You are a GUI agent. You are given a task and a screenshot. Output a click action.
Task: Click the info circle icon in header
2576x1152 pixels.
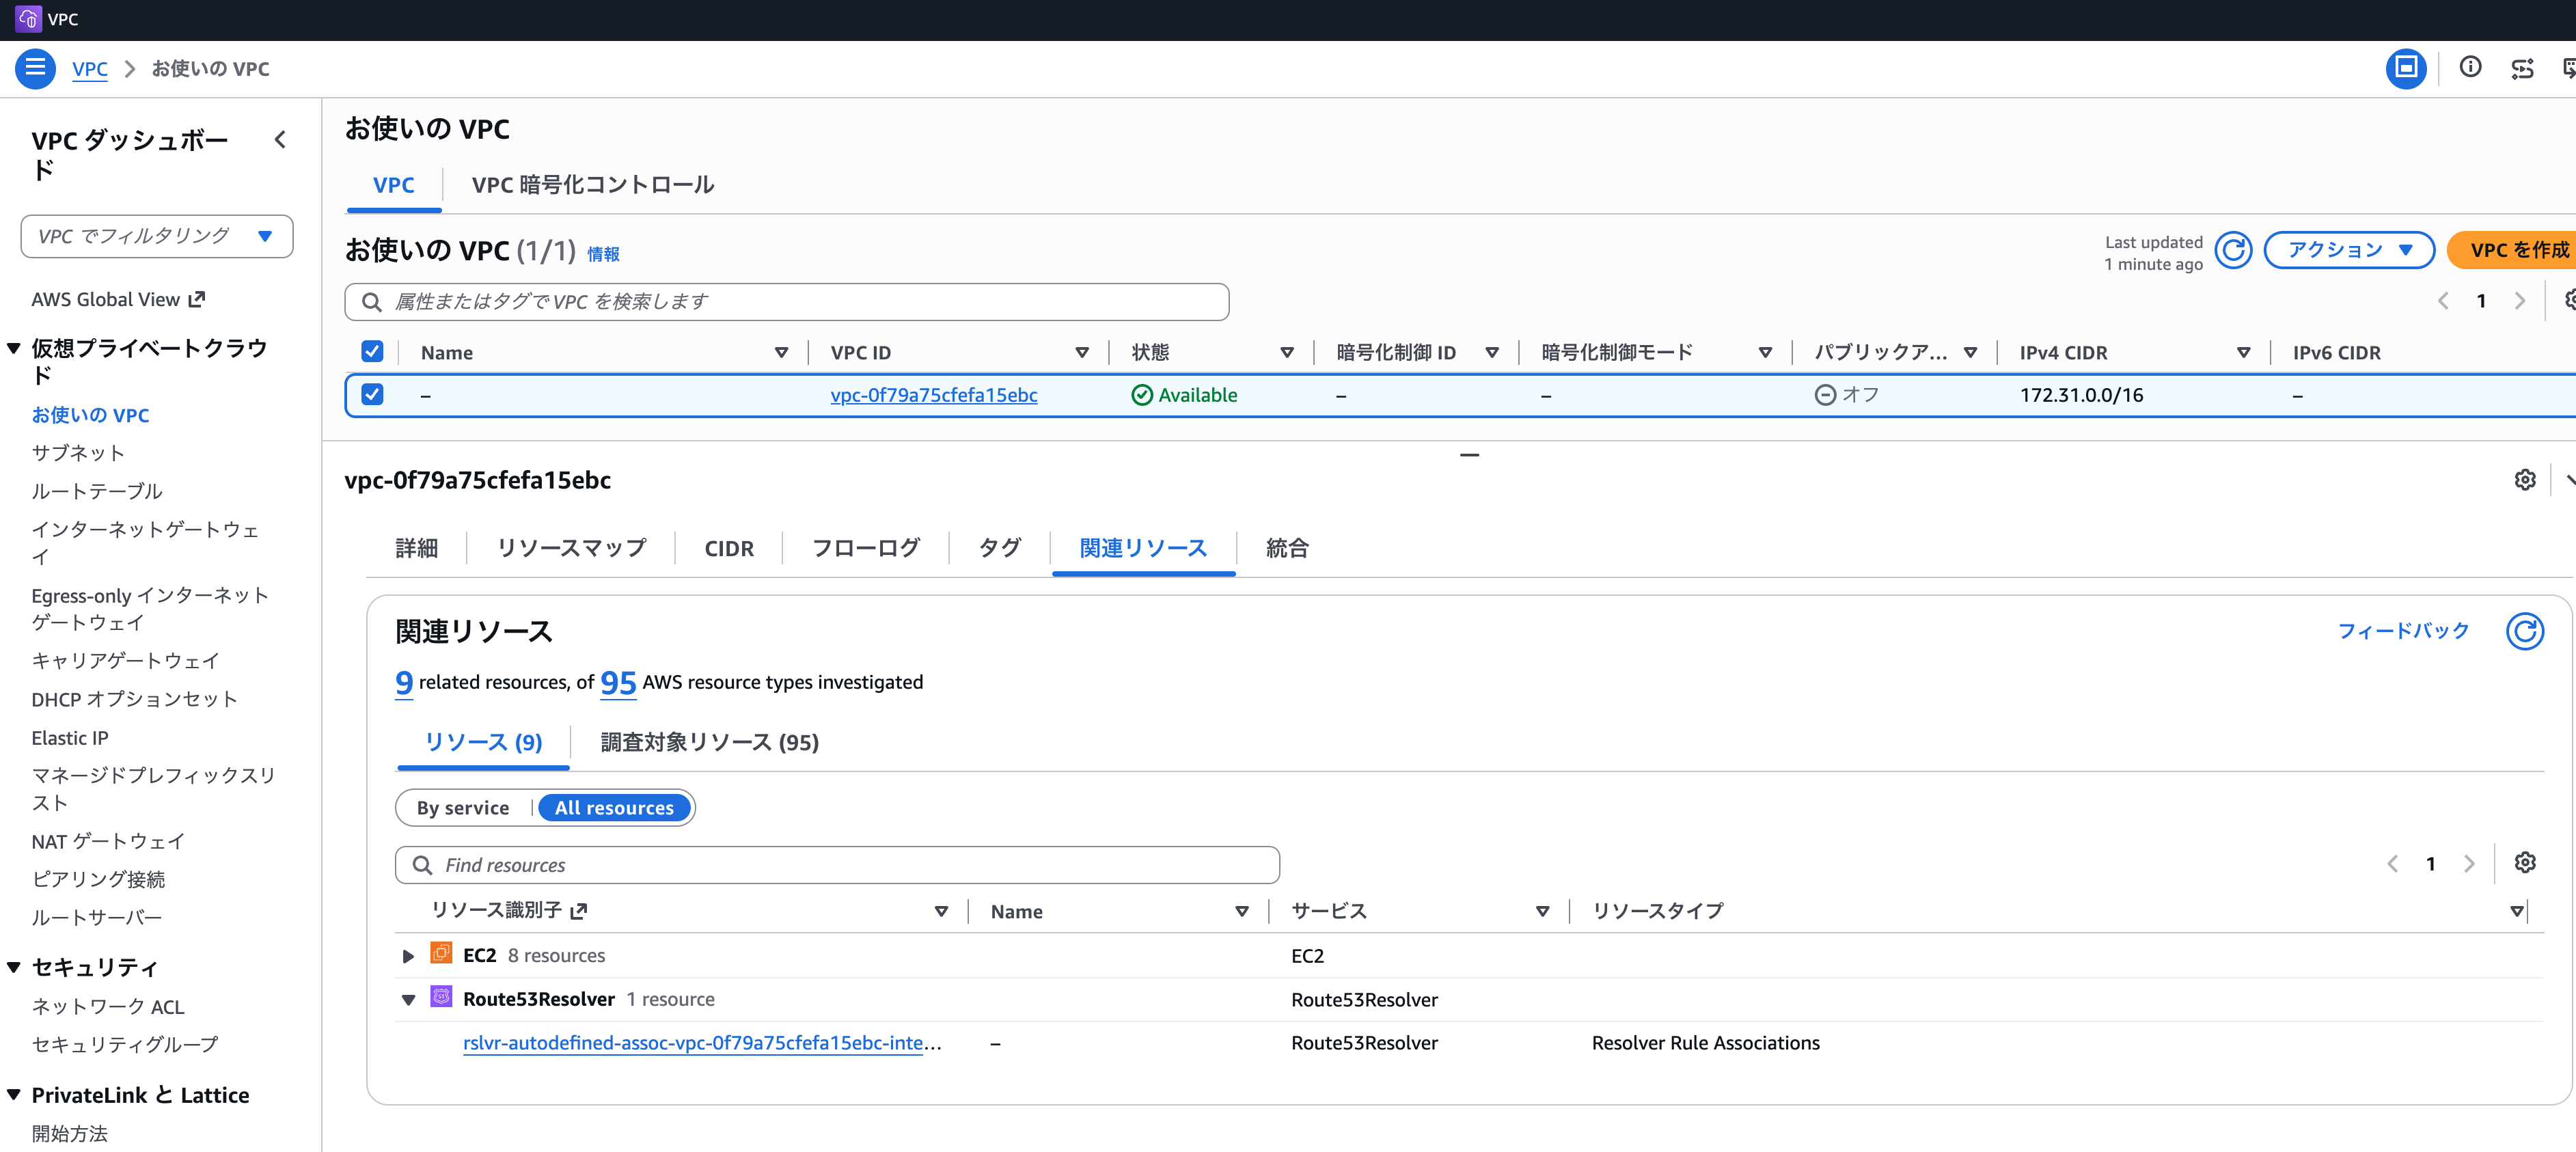[x=2470, y=67]
